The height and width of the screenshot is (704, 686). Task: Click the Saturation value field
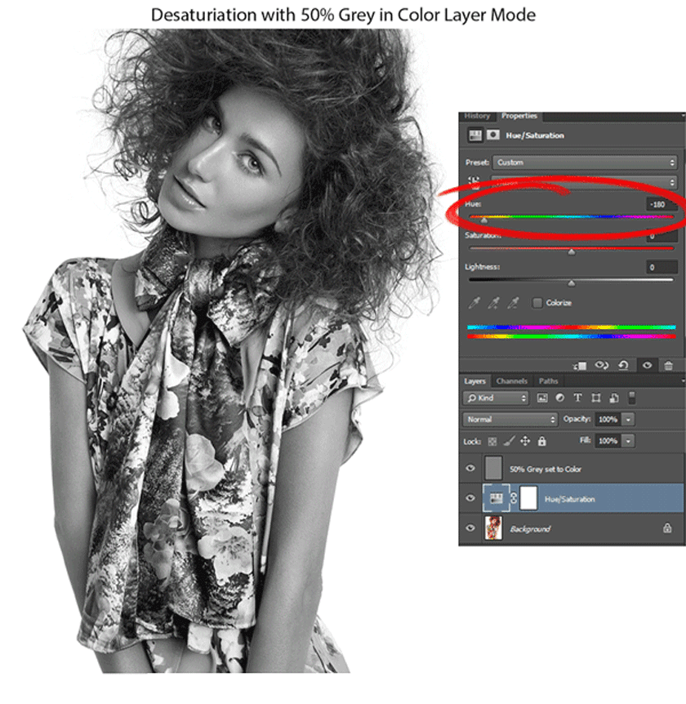661,236
